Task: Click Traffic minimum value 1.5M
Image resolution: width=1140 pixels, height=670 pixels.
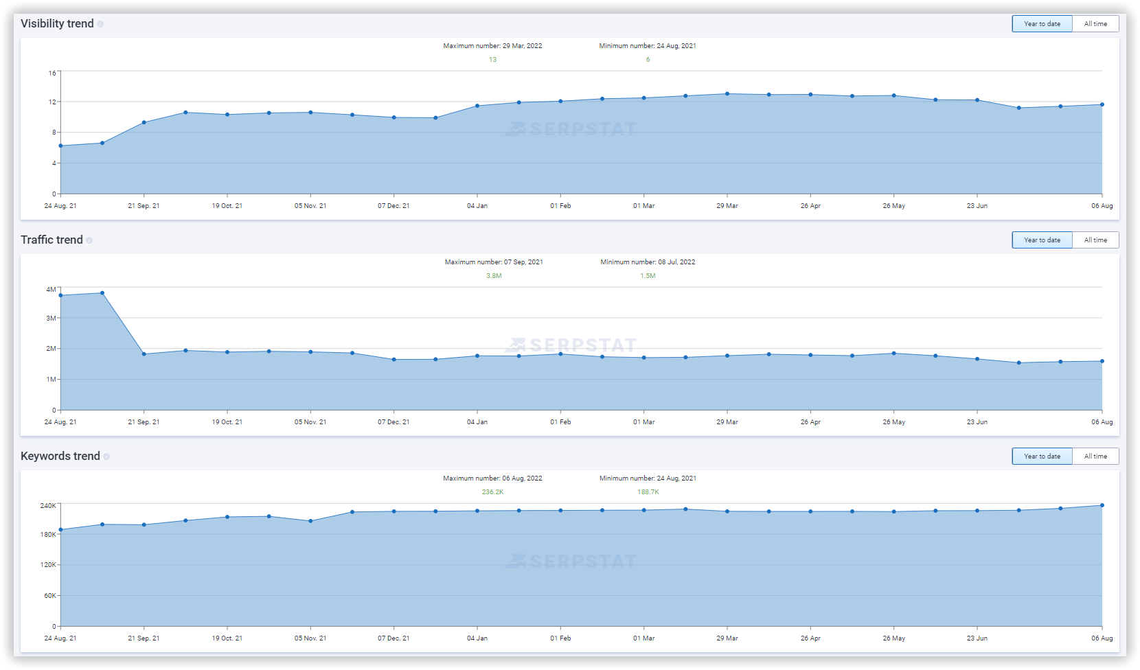Action: coord(648,276)
